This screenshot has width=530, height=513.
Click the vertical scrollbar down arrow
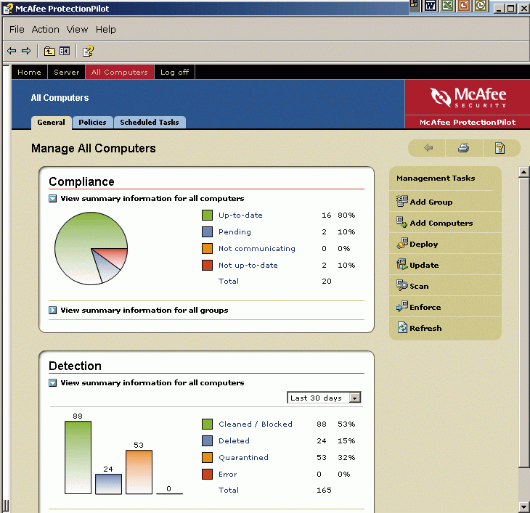pos(523,506)
